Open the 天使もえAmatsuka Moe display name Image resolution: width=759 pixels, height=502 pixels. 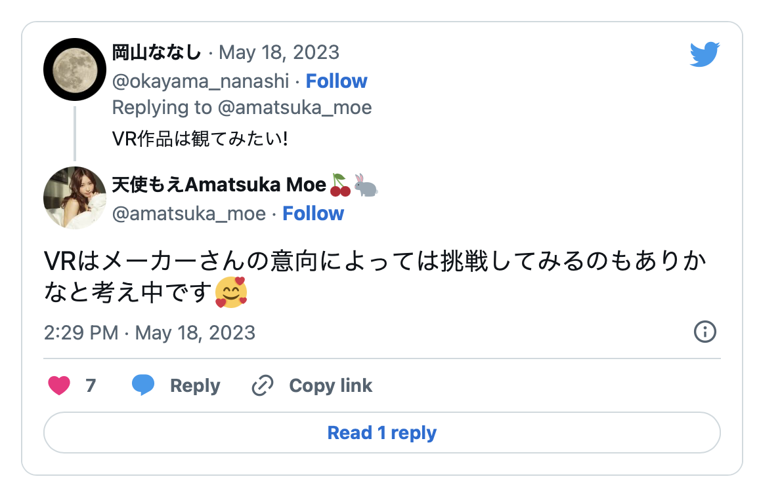click(219, 185)
